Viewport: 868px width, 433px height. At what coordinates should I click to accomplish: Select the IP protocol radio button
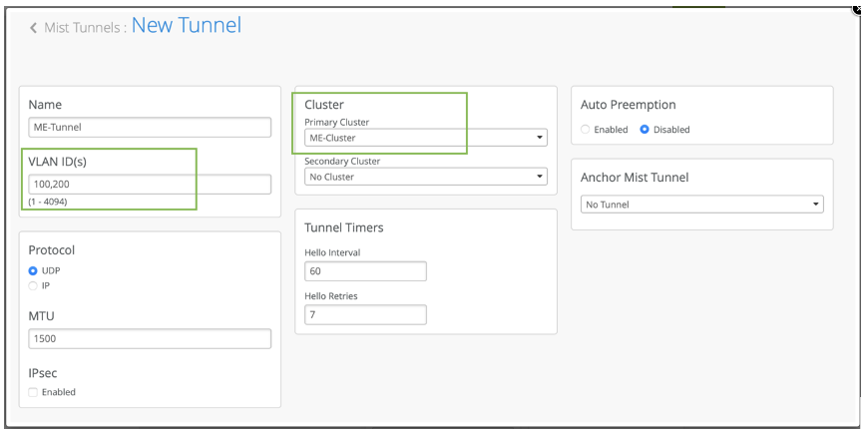tap(33, 285)
